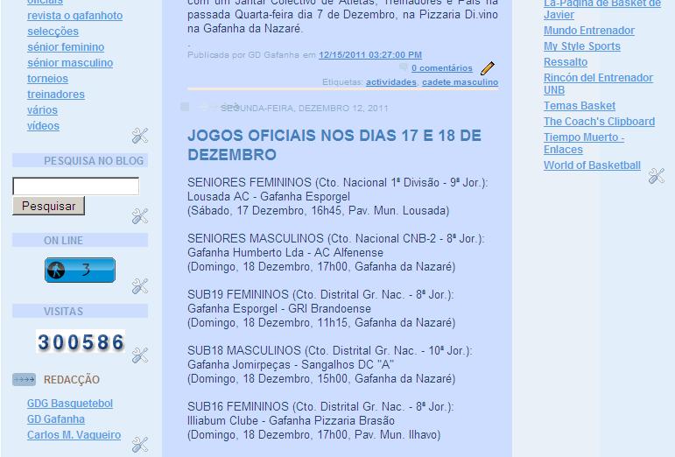Click the SENIORES MASCULINOS CNB-2 line

(x=336, y=238)
